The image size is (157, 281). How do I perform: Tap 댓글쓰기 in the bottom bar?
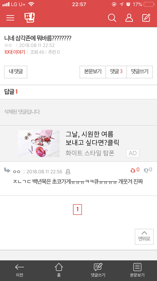(98, 270)
